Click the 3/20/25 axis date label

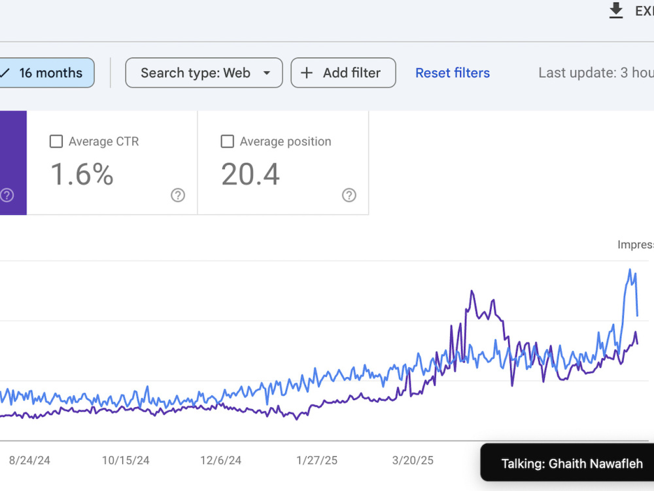point(413,460)
